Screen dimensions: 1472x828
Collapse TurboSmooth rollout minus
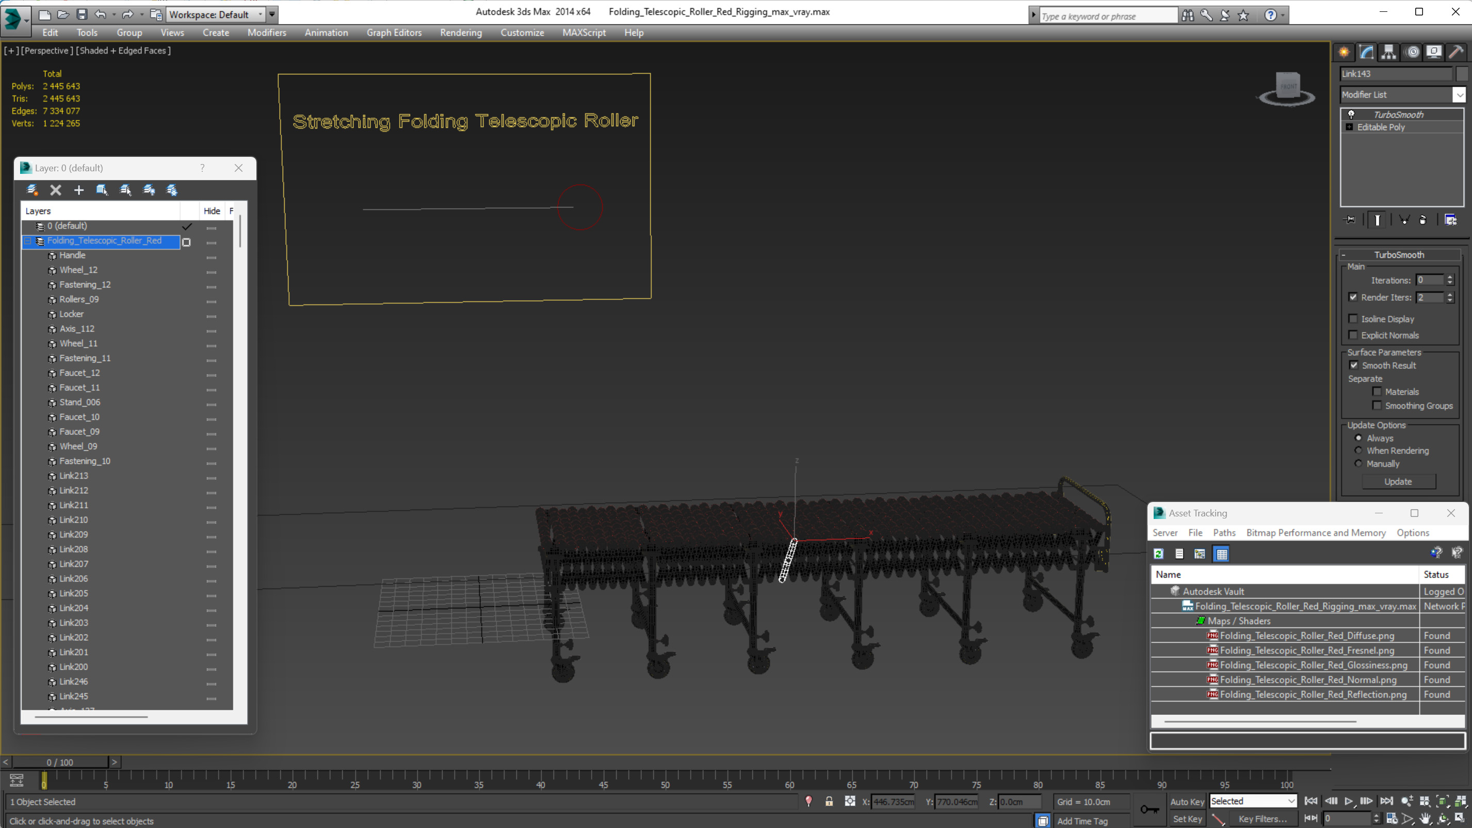coord(1344,255)
